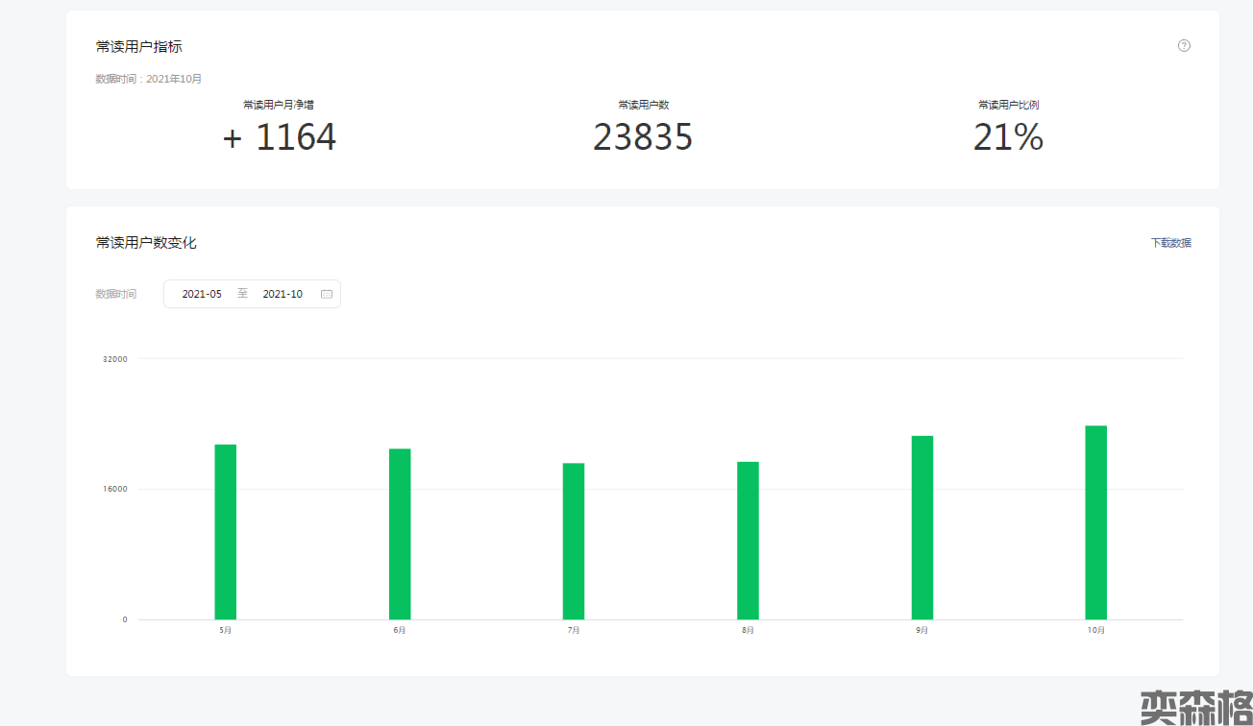Select the green bar for 6月

400,534
